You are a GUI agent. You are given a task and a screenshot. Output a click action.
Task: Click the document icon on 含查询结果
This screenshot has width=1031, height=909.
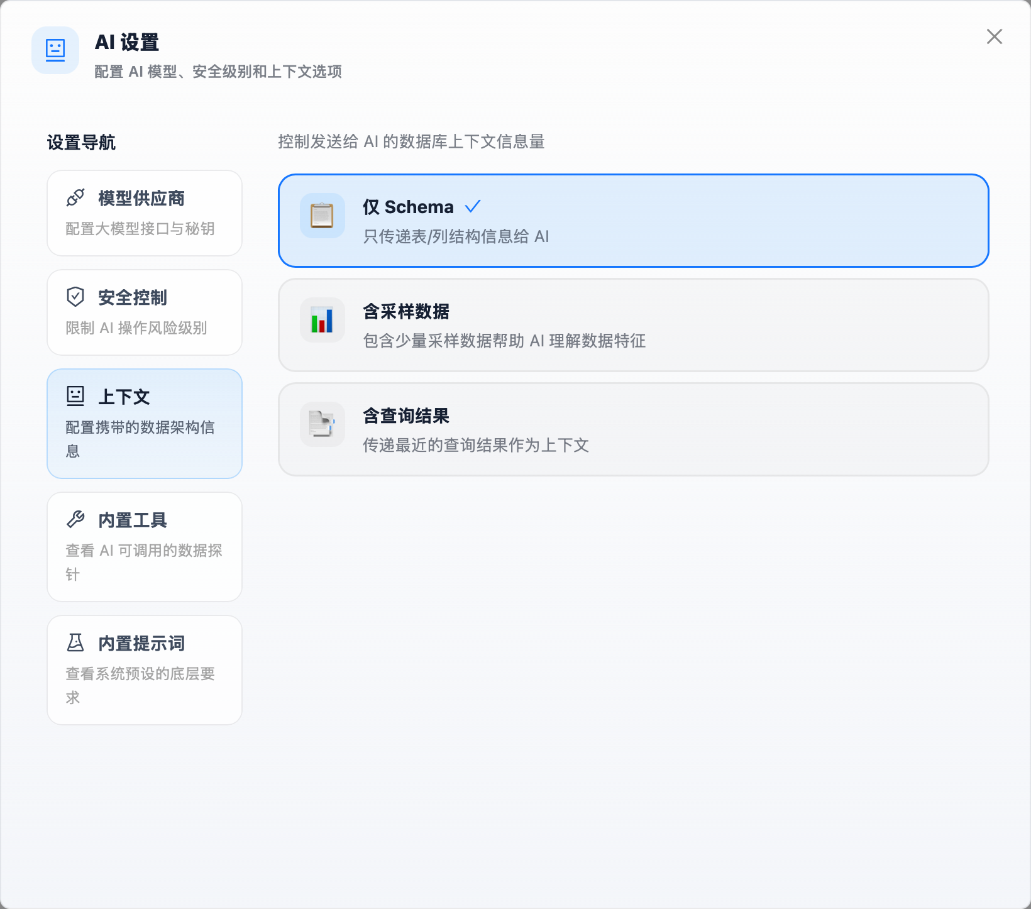(x=323, y=424)
